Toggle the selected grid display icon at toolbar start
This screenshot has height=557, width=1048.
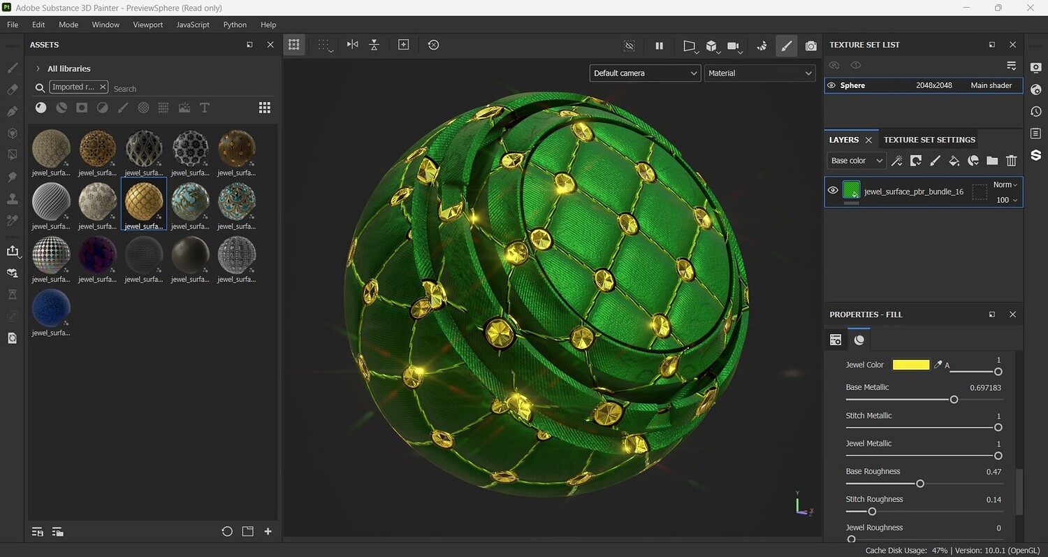tap(294, 45)
